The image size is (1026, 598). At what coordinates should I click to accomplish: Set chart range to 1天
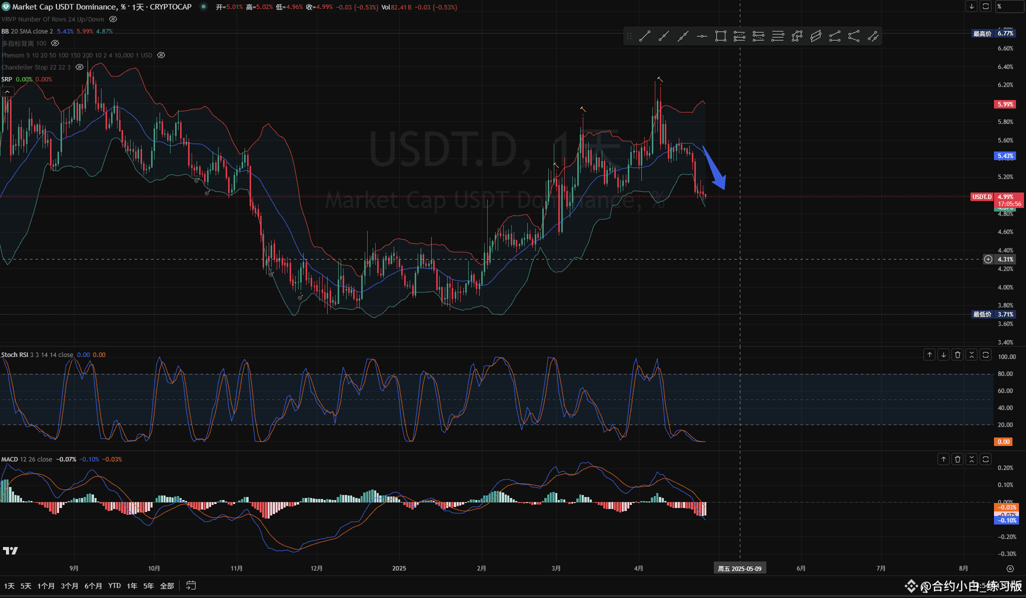click(9, 585)
